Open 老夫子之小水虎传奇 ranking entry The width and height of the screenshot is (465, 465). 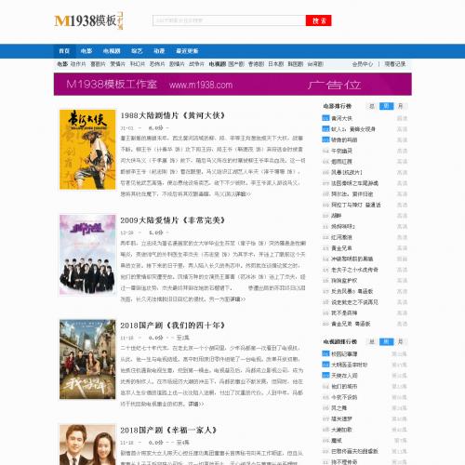click(x=354, y=270)
